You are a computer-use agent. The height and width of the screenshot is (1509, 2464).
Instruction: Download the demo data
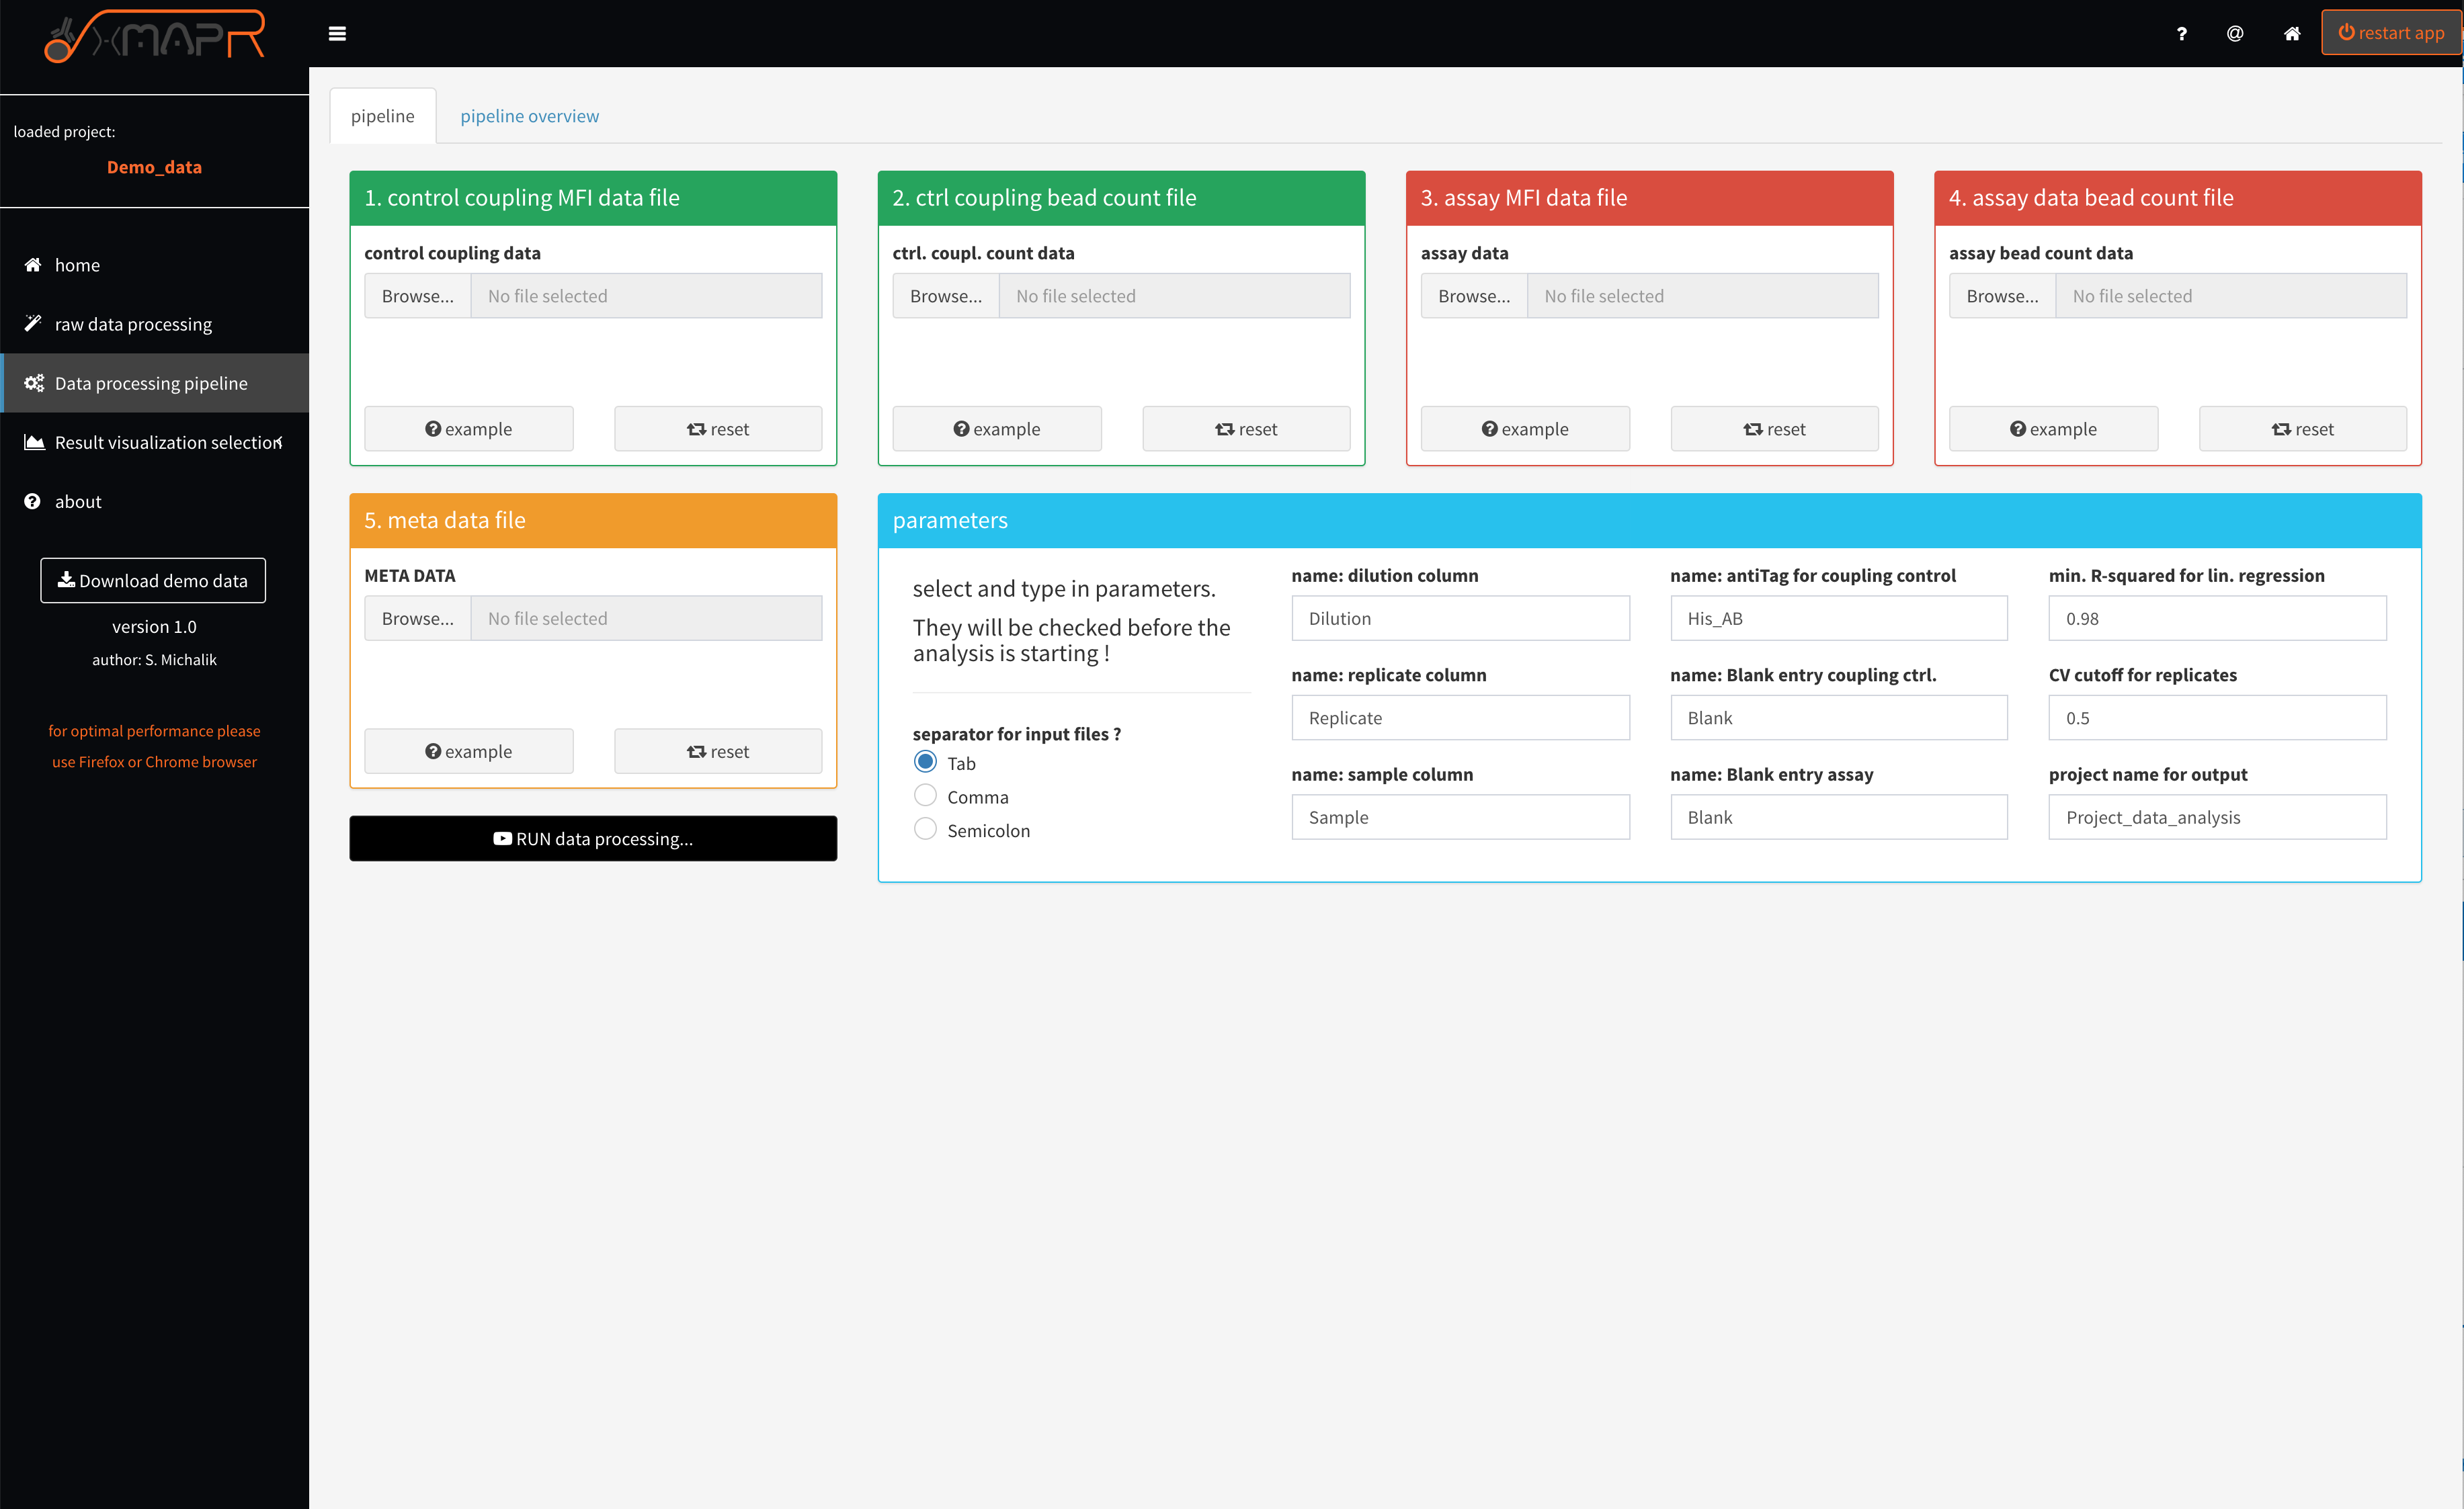coord(152,580)
